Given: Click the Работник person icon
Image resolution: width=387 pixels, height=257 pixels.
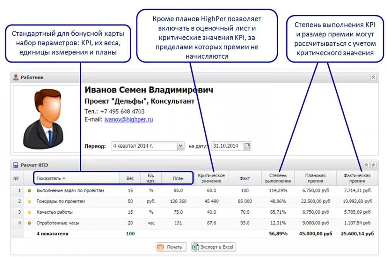Looking at the screenshot, I should pos(16,77).
